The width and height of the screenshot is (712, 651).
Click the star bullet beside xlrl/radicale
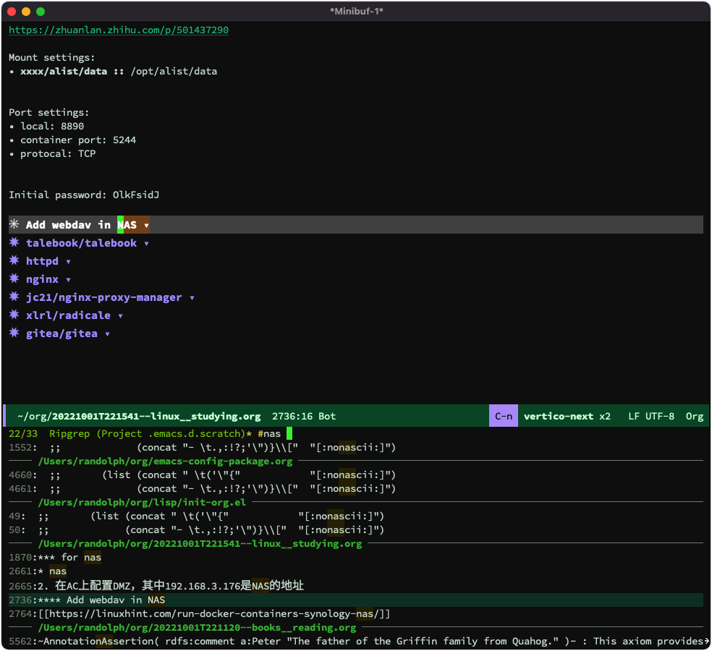click(x=14, y=315)
